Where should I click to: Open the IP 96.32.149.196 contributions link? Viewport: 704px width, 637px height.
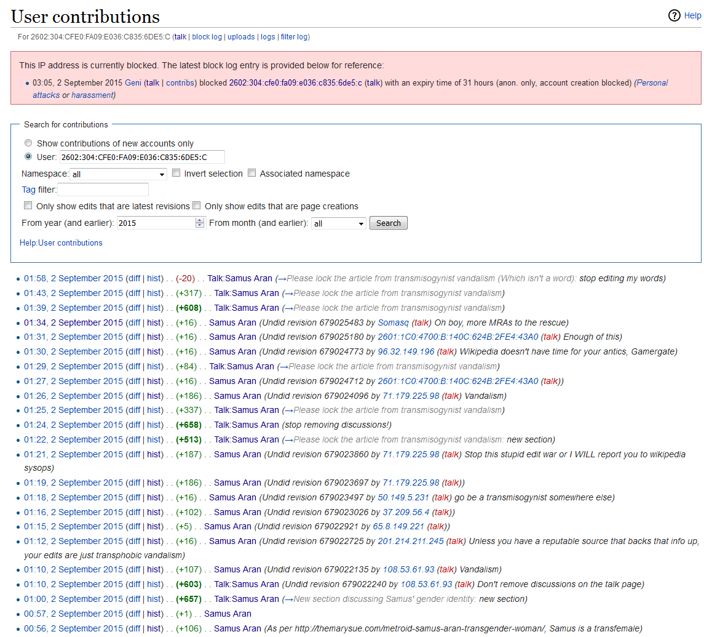point(406,351)
